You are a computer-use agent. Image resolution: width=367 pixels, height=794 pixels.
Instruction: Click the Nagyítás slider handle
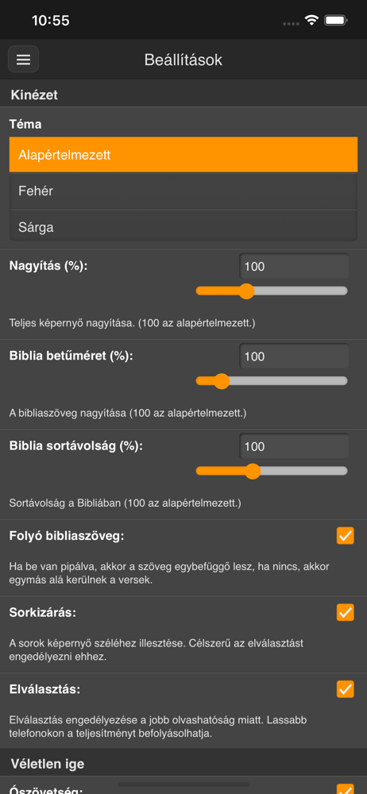click(246, 291)
